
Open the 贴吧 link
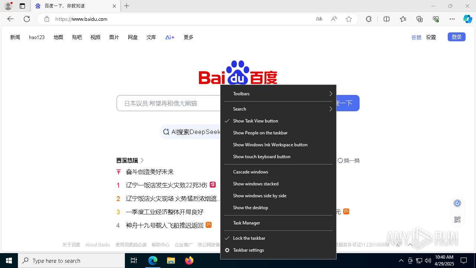[x=77, y=37]
